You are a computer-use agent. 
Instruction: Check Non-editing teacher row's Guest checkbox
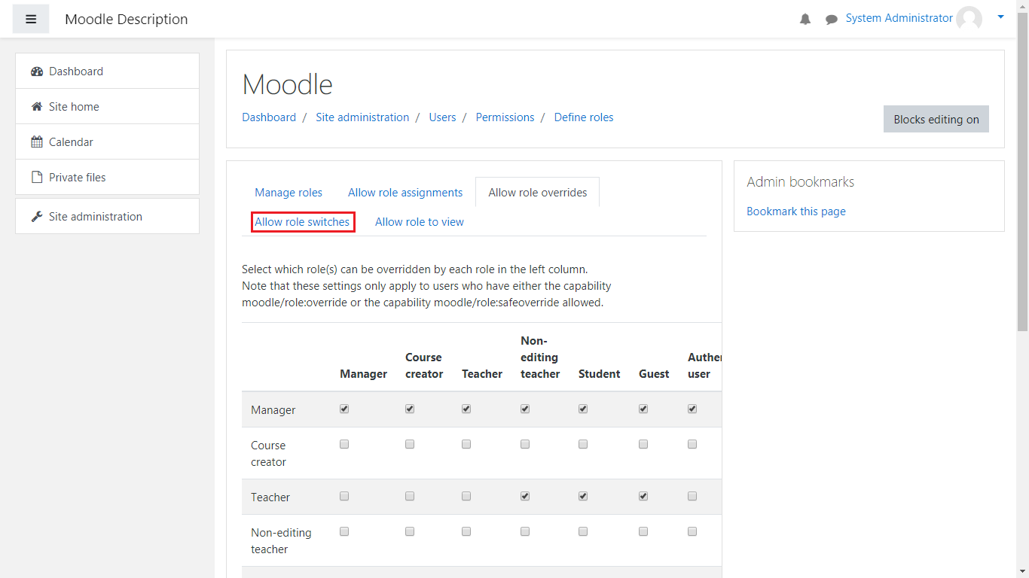pyautogui.click(x=643, y=531)
